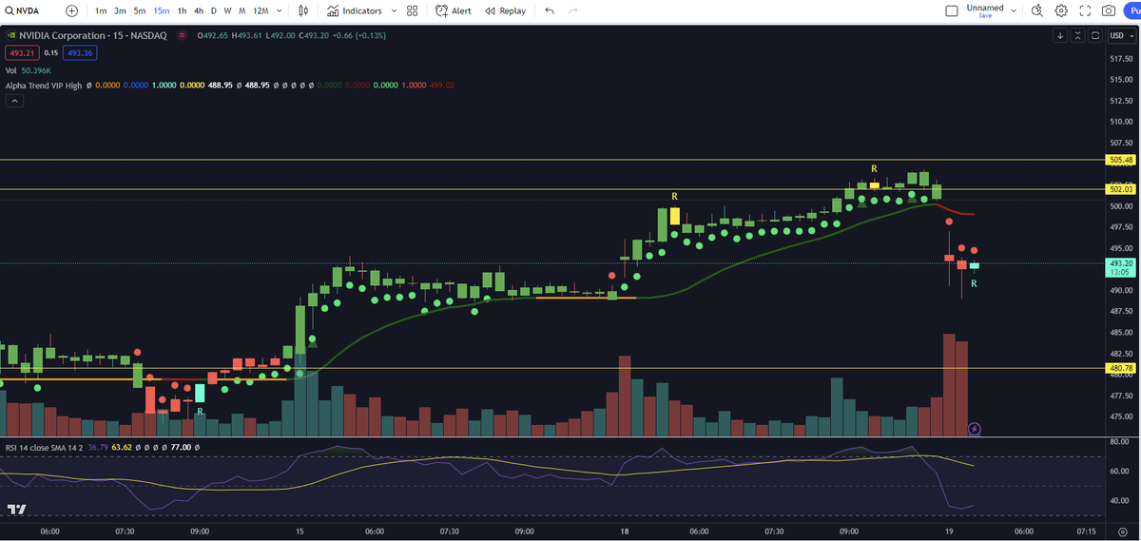Select the 1h timeframe
This screenshot has height=541, width=1141.
tap(182, 10)
